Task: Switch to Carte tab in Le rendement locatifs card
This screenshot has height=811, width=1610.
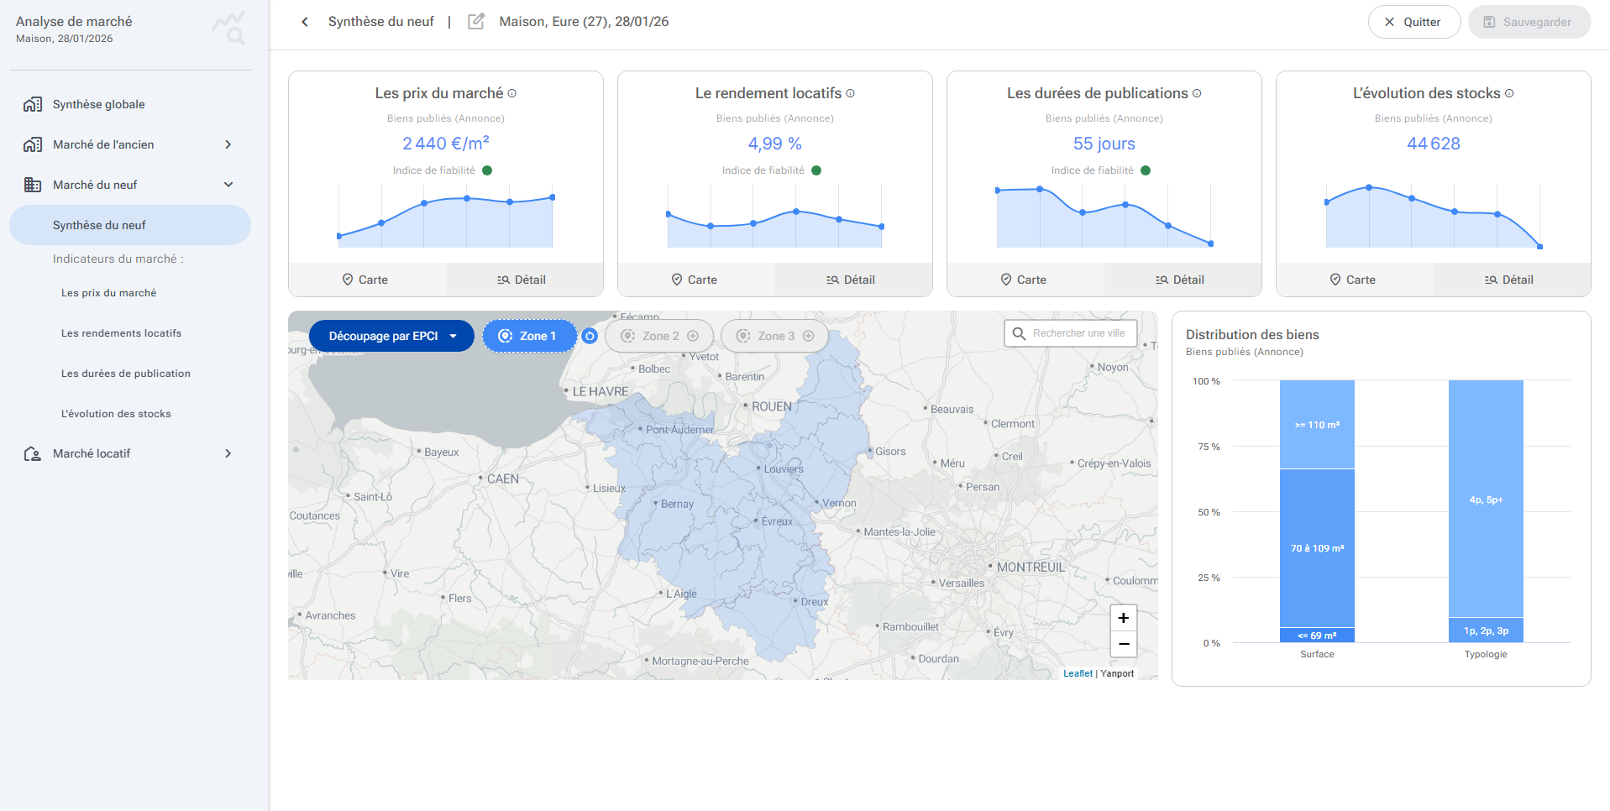Action: 696,280
